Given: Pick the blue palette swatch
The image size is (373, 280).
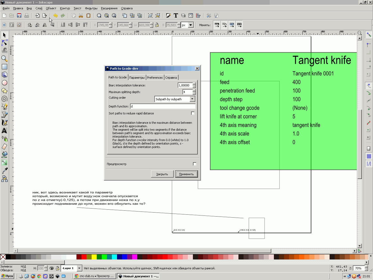Looking at the screenshot, I should tap(124, 257).
